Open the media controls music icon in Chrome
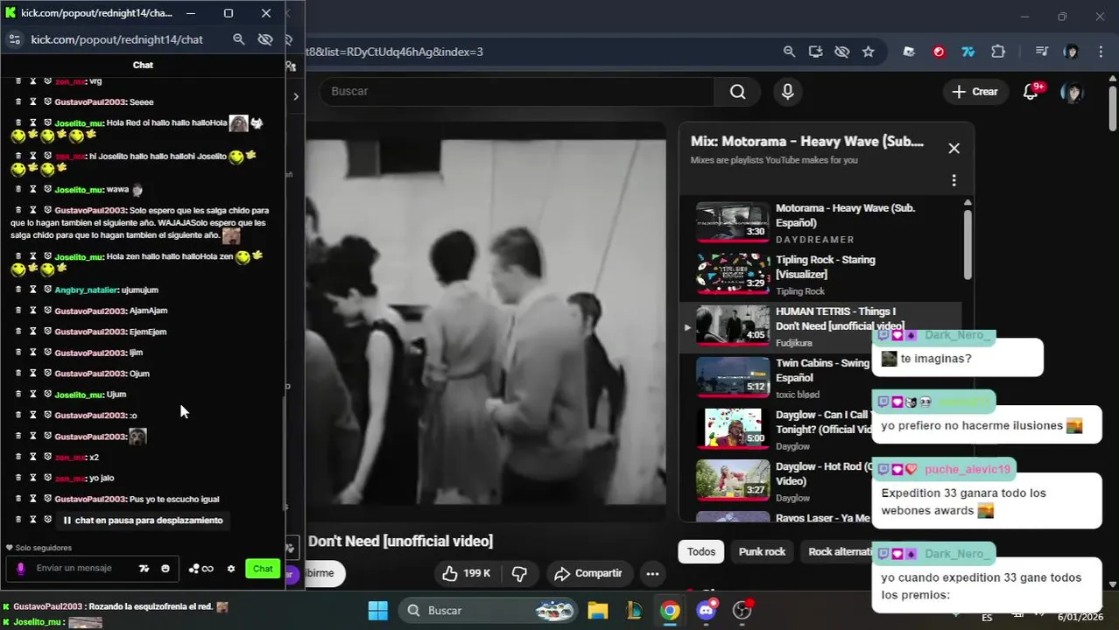Image resolution: width=1119 pixels, height=630 pixels. [1041, 52]
